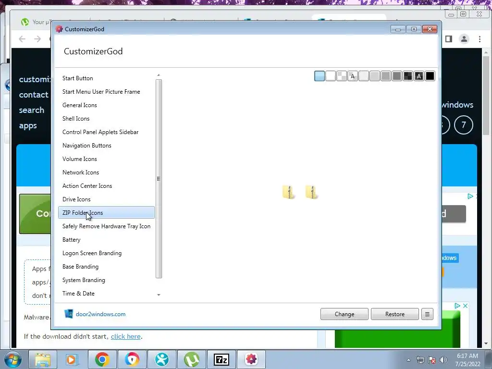Click the circled 7 icon on webpage
Screen dimensions: 492x369
click(464, 125)
